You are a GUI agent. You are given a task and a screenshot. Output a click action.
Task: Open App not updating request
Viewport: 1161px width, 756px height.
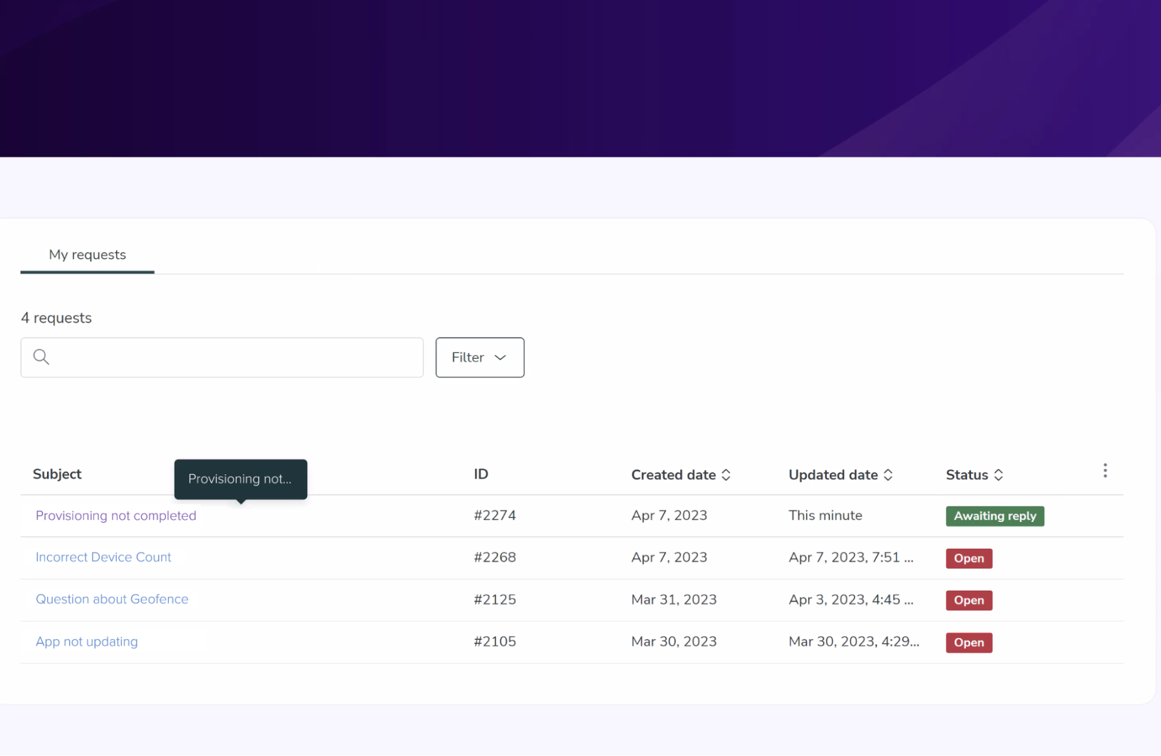coord(87,642)
